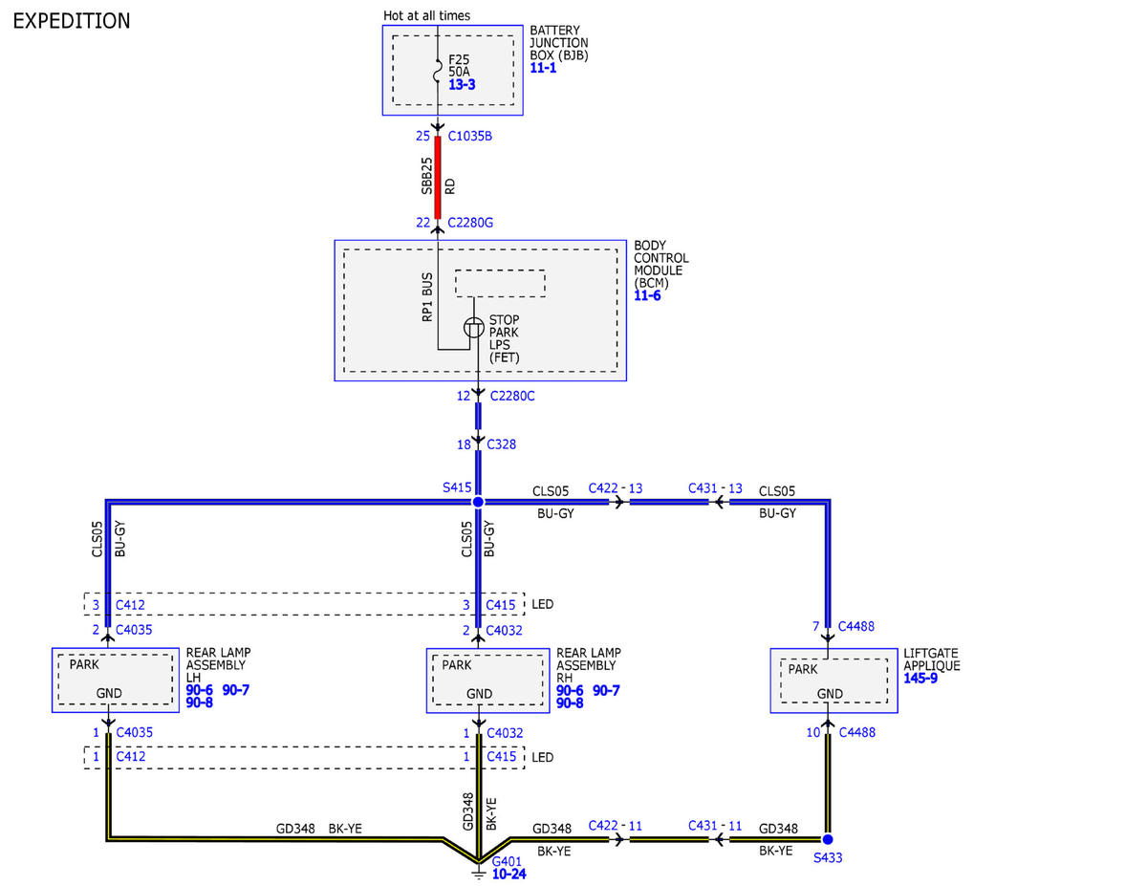This screenshot has height=886, width=1147.
Task: Click the S433 splice dot
Action: tap(828, 839)
